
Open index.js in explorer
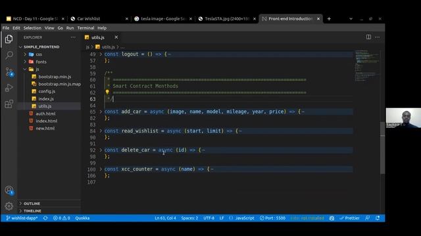point(46,99)
